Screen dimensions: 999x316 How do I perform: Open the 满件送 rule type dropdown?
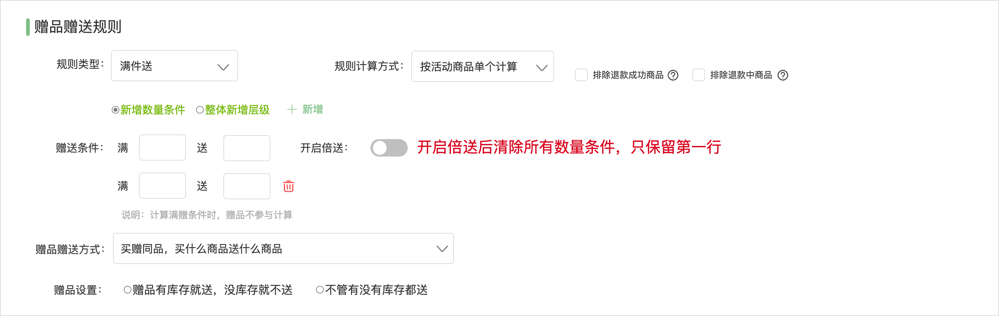[x=175, y=66]
